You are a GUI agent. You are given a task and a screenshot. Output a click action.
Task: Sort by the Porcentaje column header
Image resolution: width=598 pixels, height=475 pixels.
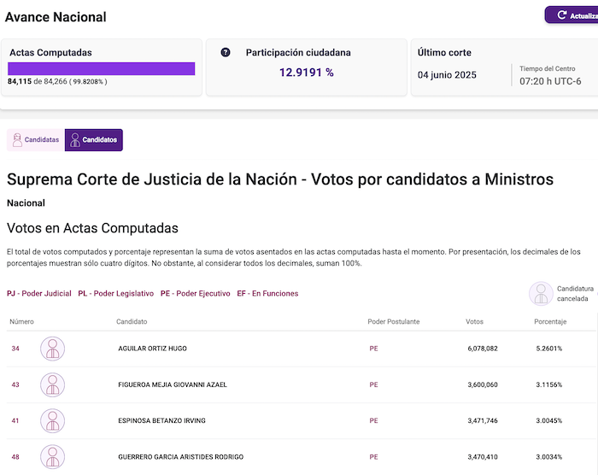pyautogui.click(x=549, y=321)
